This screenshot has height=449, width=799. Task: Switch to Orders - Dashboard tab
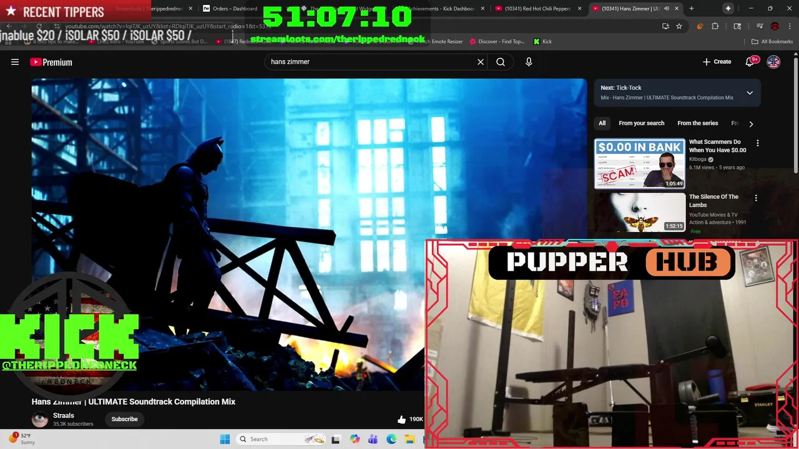(228, 9)
